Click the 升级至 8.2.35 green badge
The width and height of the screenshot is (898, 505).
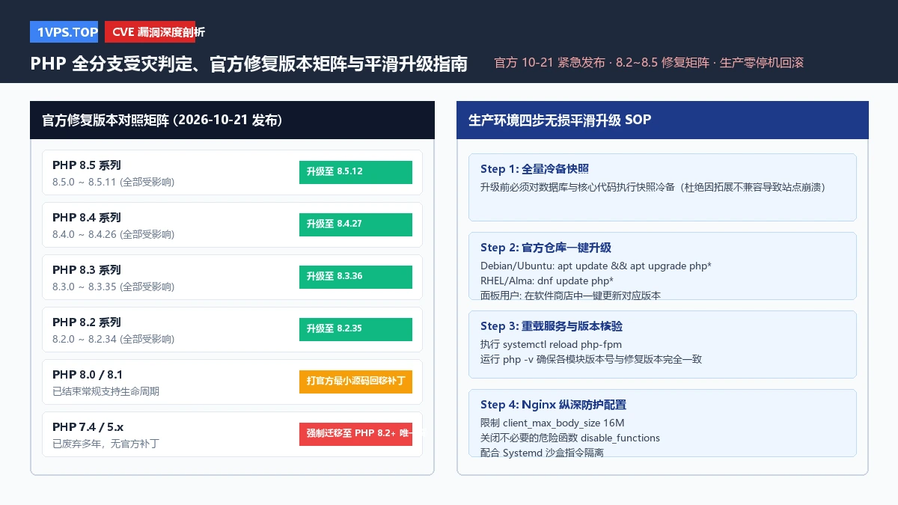355,329
